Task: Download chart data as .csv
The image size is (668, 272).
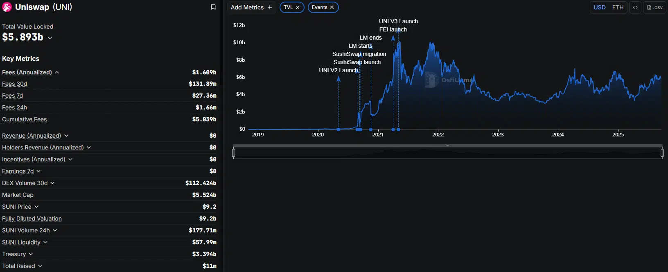Action: (654, 7)
